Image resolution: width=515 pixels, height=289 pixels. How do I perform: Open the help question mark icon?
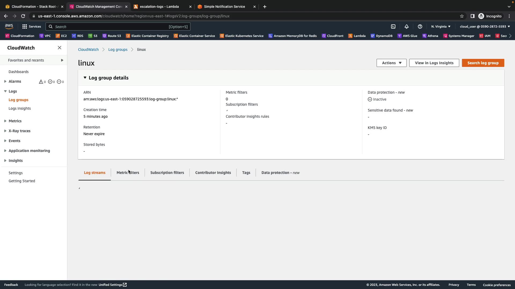coord(420,26)
